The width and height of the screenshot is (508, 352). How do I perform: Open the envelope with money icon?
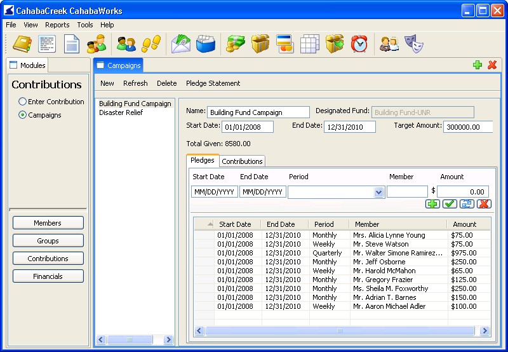coord(180,44)
